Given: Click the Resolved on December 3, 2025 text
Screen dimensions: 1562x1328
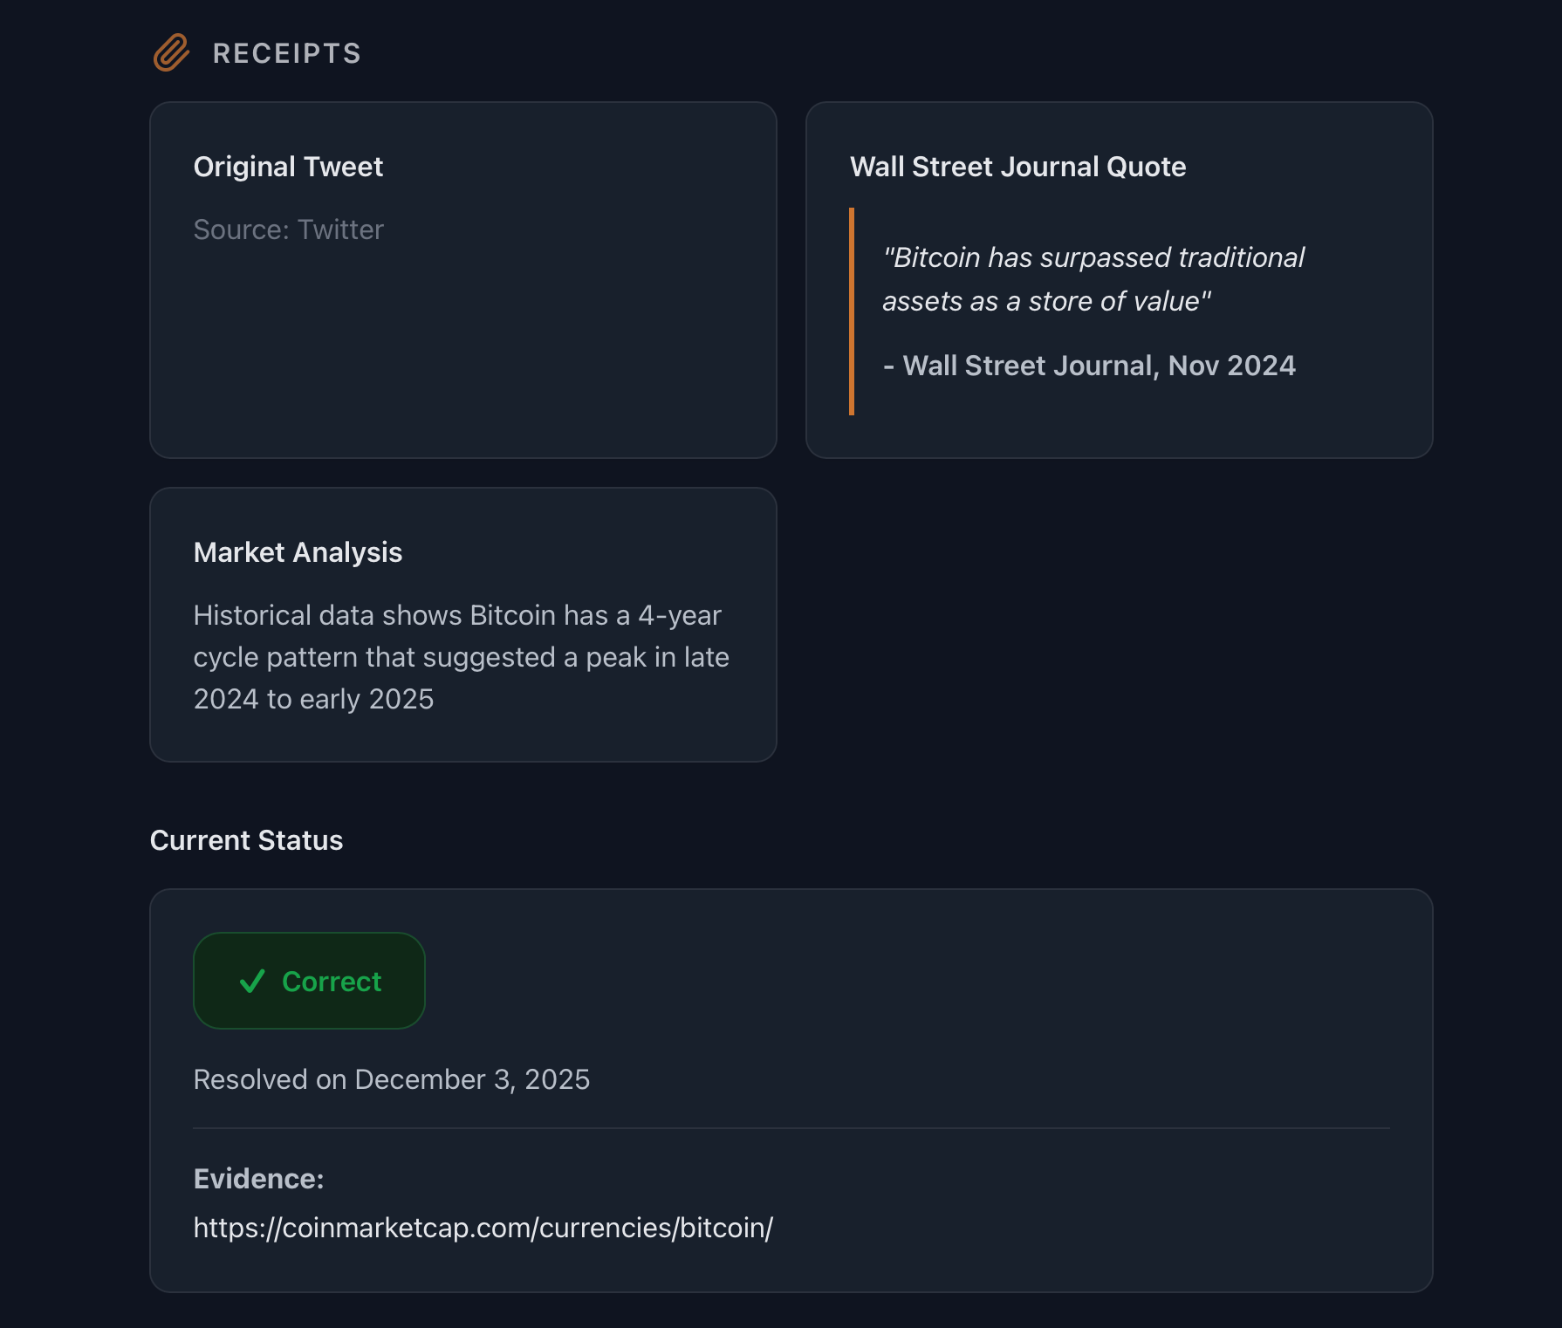Looking at the screenshot, I should 392,1079.
